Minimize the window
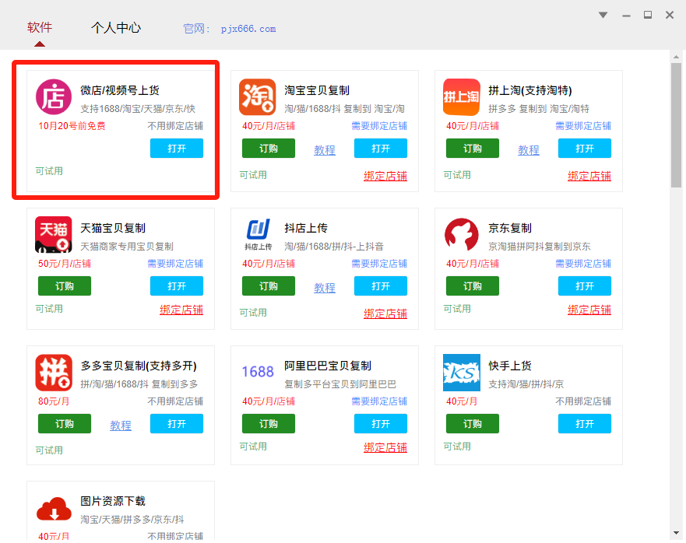Viewport: 686px width, 543px height. pyautogui.click(x=627, y=16)
